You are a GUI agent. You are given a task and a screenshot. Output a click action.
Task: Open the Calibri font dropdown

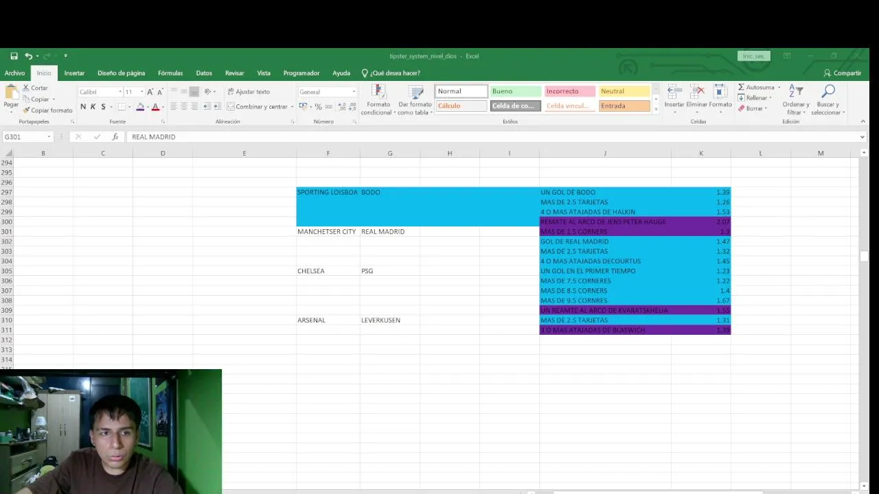pyautogui.click(x=120, y=92)
